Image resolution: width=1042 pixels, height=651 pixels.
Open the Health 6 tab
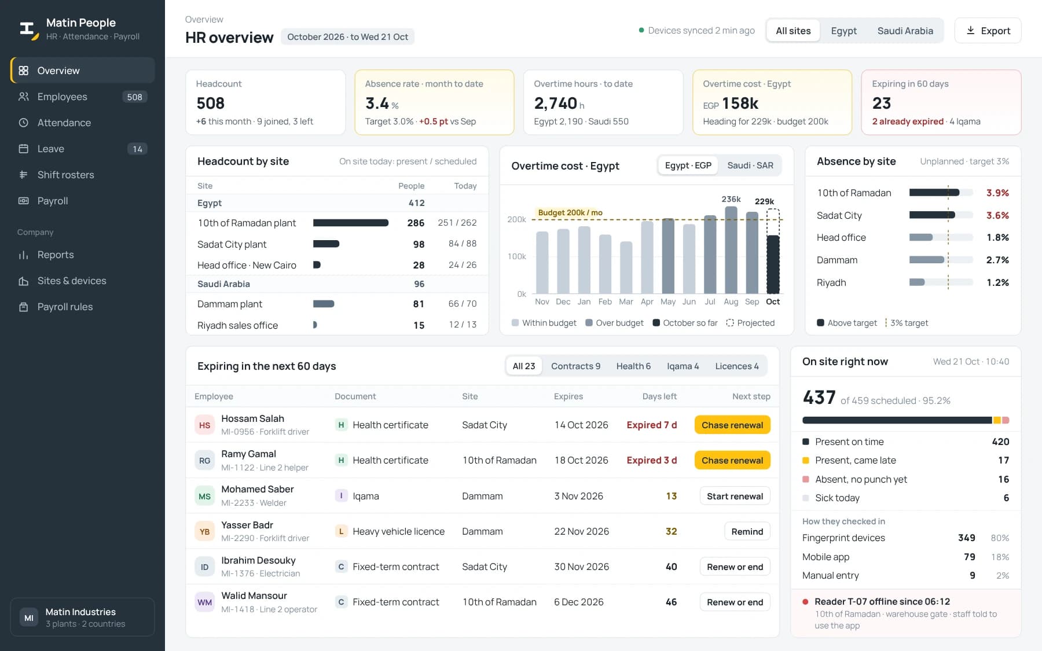coord(633,366)
